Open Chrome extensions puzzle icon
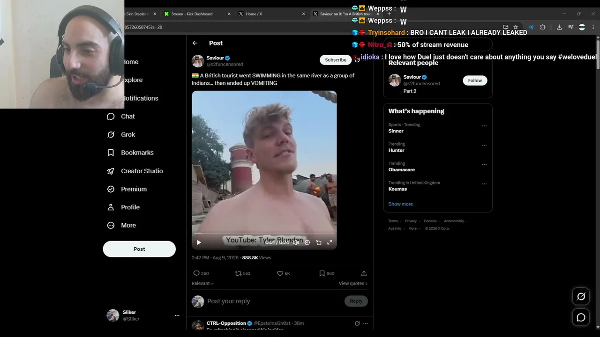This screenshot has width=600, height=337. pos(543,27)
